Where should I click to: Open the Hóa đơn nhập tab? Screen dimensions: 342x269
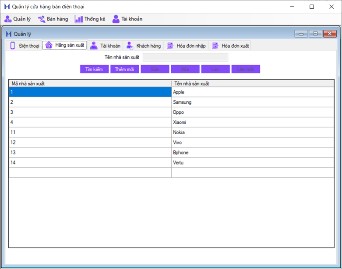click(186, 45)
